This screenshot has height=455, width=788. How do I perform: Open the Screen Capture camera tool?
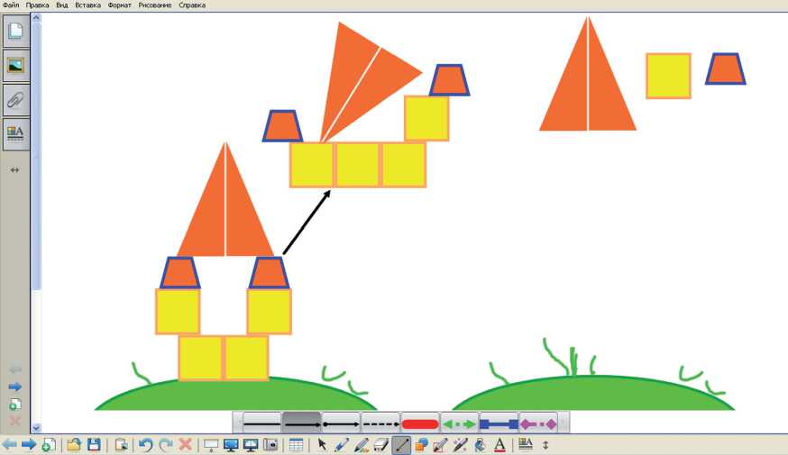(x=270, y=445)
